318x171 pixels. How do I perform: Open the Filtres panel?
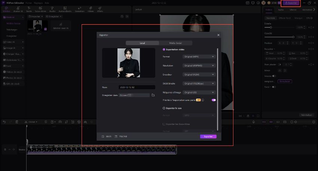tap(91, 10)
